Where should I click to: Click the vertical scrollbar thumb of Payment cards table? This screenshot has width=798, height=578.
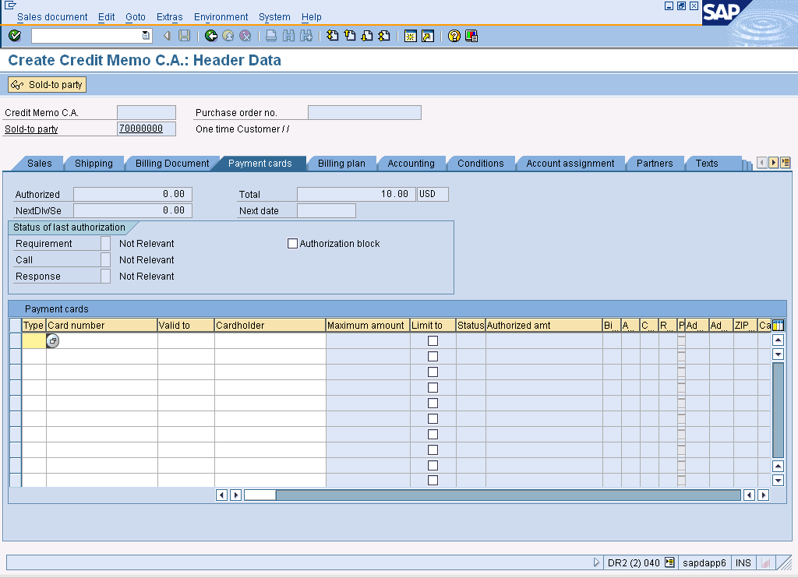pos(779,410)
